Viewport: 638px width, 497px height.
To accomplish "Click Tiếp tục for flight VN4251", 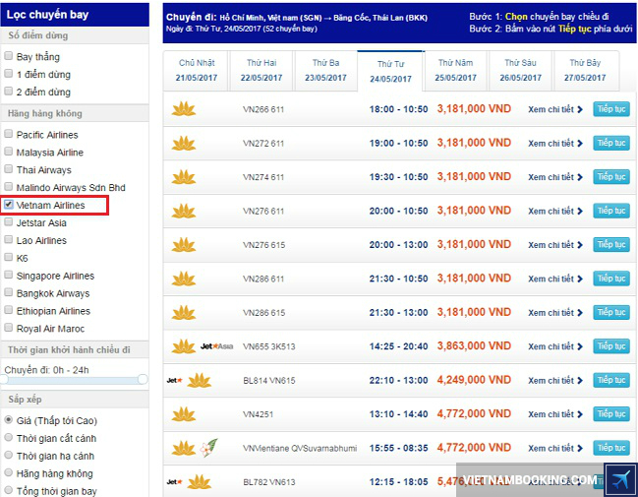I will (x=611, y=413).
